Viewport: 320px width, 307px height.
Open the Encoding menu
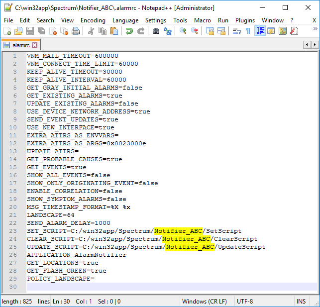[x=93, y=20]
